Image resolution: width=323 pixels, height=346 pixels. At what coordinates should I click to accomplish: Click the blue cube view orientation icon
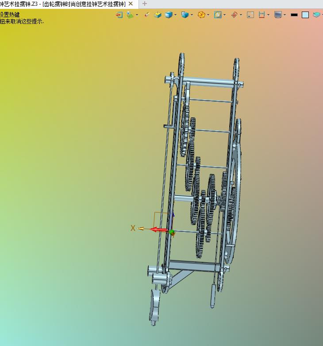click(x=185, y=15)
